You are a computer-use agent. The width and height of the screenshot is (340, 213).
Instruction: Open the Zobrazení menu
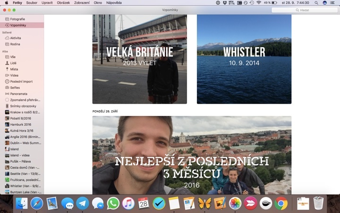(x=82, y=3)
